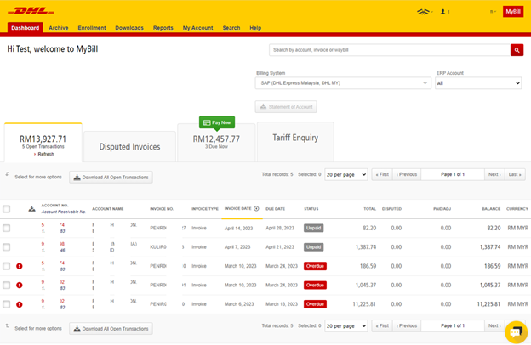This screenshot has width=531, height=345.
Task: Click the green Pay Now button
Action: pyautogui.click(x=217, y=122)
